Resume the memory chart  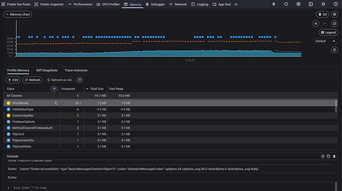[325, 23]
